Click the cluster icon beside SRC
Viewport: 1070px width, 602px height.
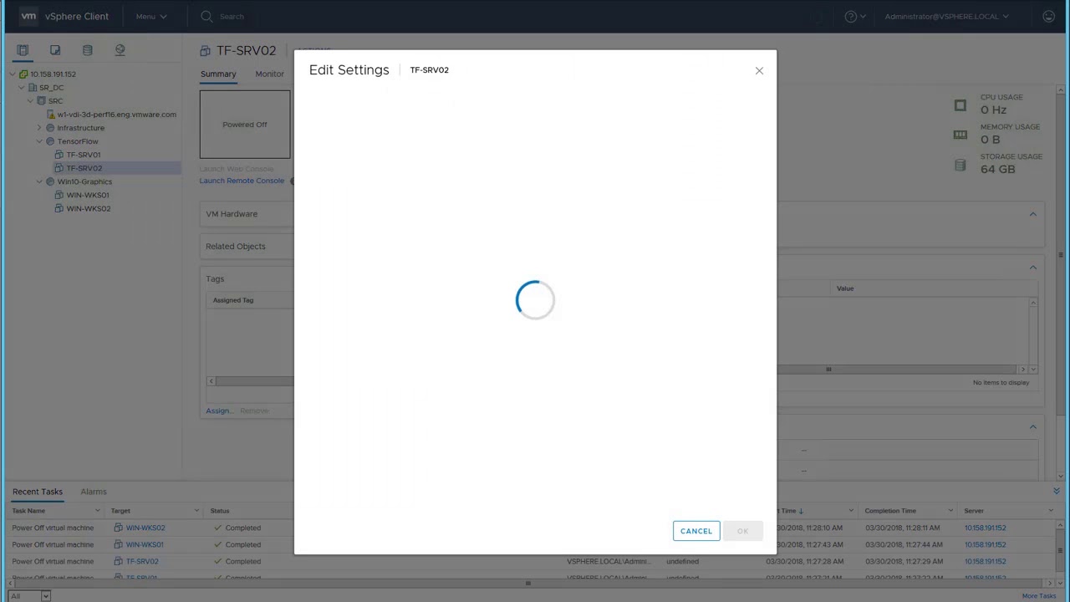(x=41, y=100)
